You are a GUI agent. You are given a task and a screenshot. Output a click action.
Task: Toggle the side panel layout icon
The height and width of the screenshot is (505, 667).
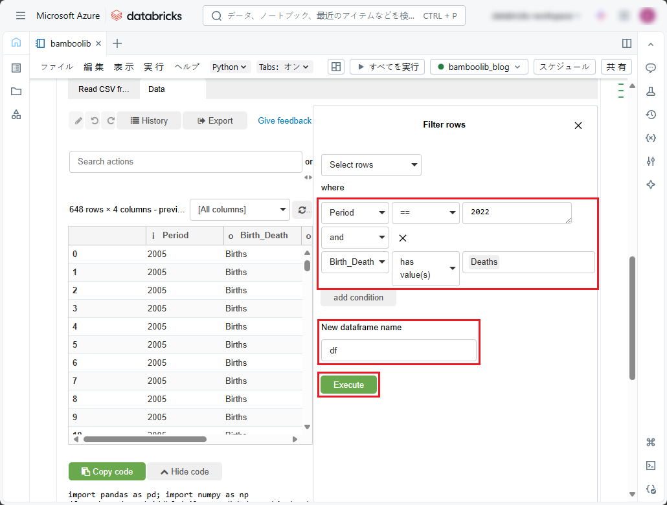coord(626,43)
